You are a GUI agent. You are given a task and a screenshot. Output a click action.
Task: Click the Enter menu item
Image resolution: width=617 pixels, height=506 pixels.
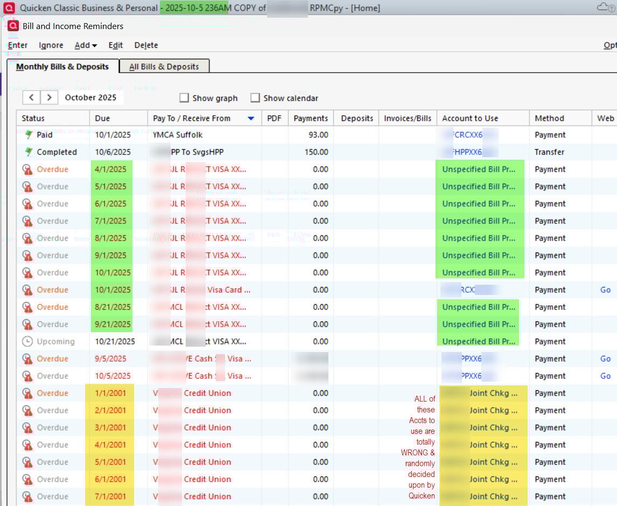pos(18,45)
